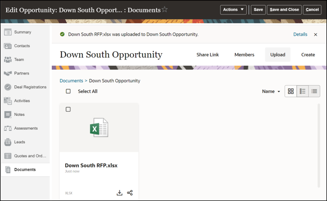Open the Summary tab label
The height and width of the screenshot is (201, 327).
[x=23, y=32]
